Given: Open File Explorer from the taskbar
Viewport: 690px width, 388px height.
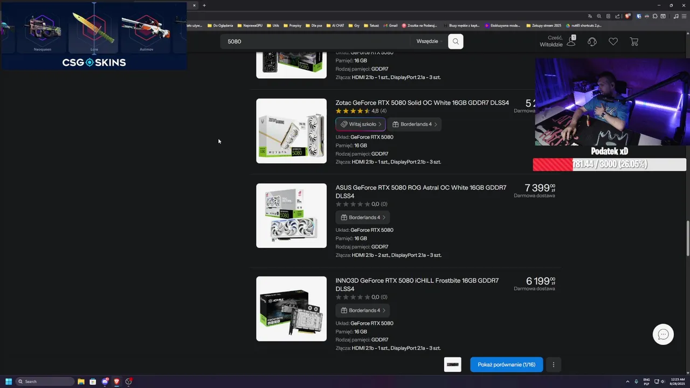Looking at the screenshot, I should point(81,382).
